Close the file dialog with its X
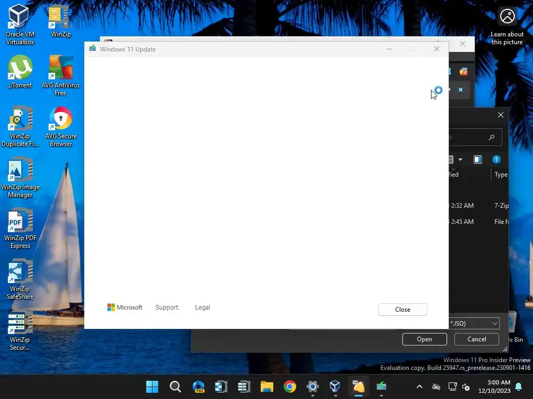The height and width of the screenshot is (399, 533). [x=501, y=115]
